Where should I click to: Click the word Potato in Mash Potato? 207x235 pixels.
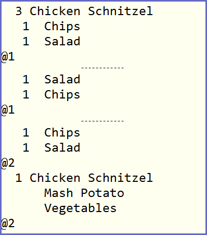[102, 193]
